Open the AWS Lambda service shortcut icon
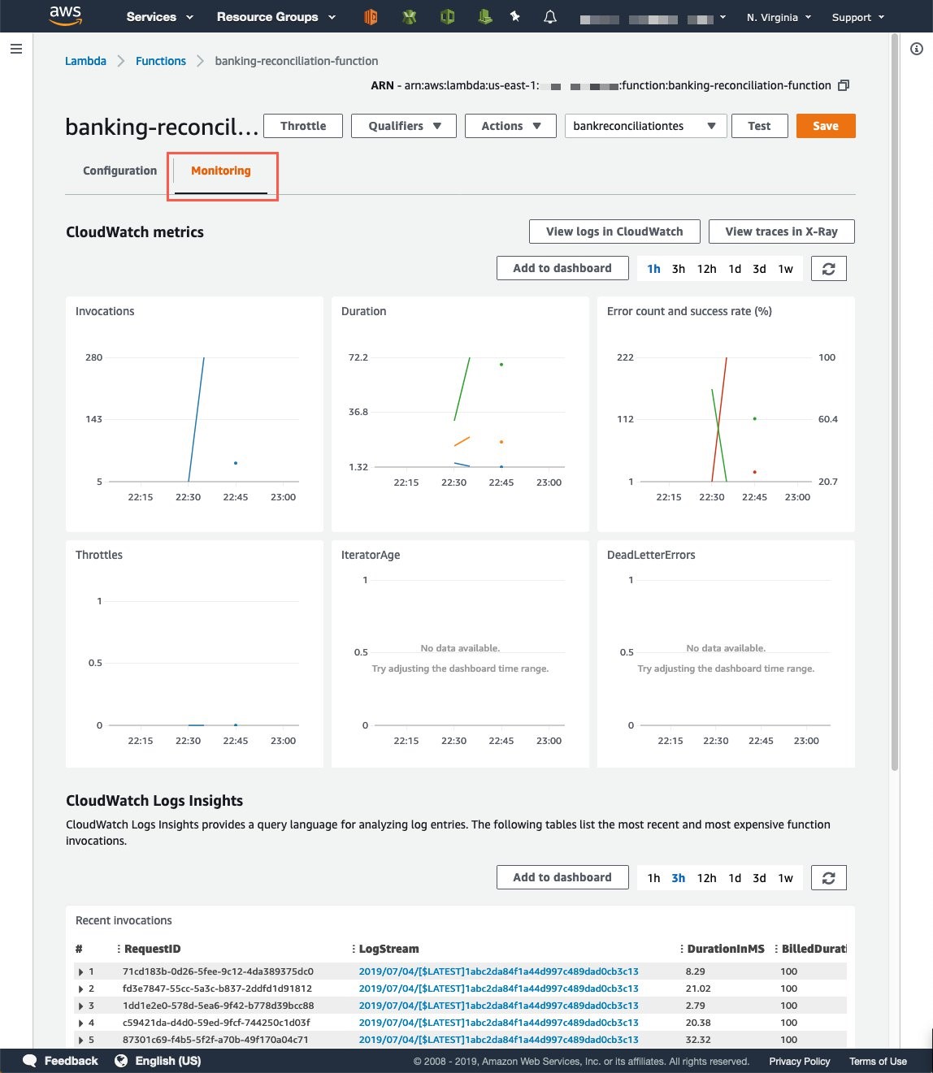Viewport: 933px width, 1073px height. pos(370,16)
